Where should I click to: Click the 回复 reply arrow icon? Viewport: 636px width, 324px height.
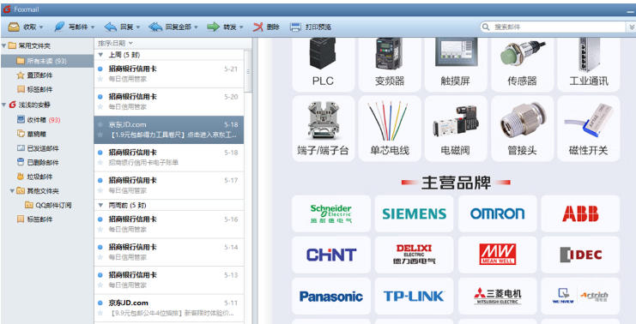(111, 27)
